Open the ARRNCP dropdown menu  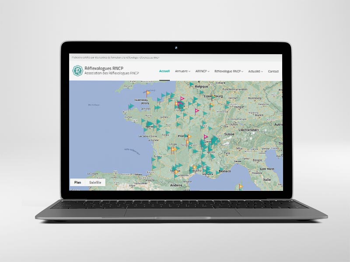click(203, 71)
